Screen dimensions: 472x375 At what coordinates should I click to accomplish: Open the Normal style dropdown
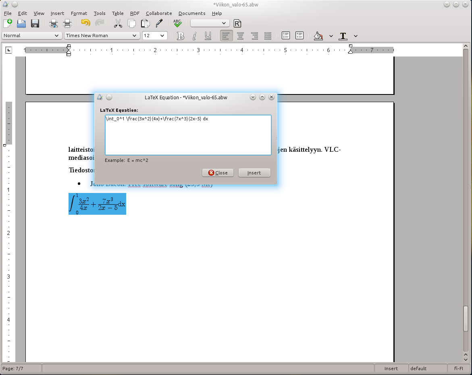pyautogui.click(x=31, y=36)
